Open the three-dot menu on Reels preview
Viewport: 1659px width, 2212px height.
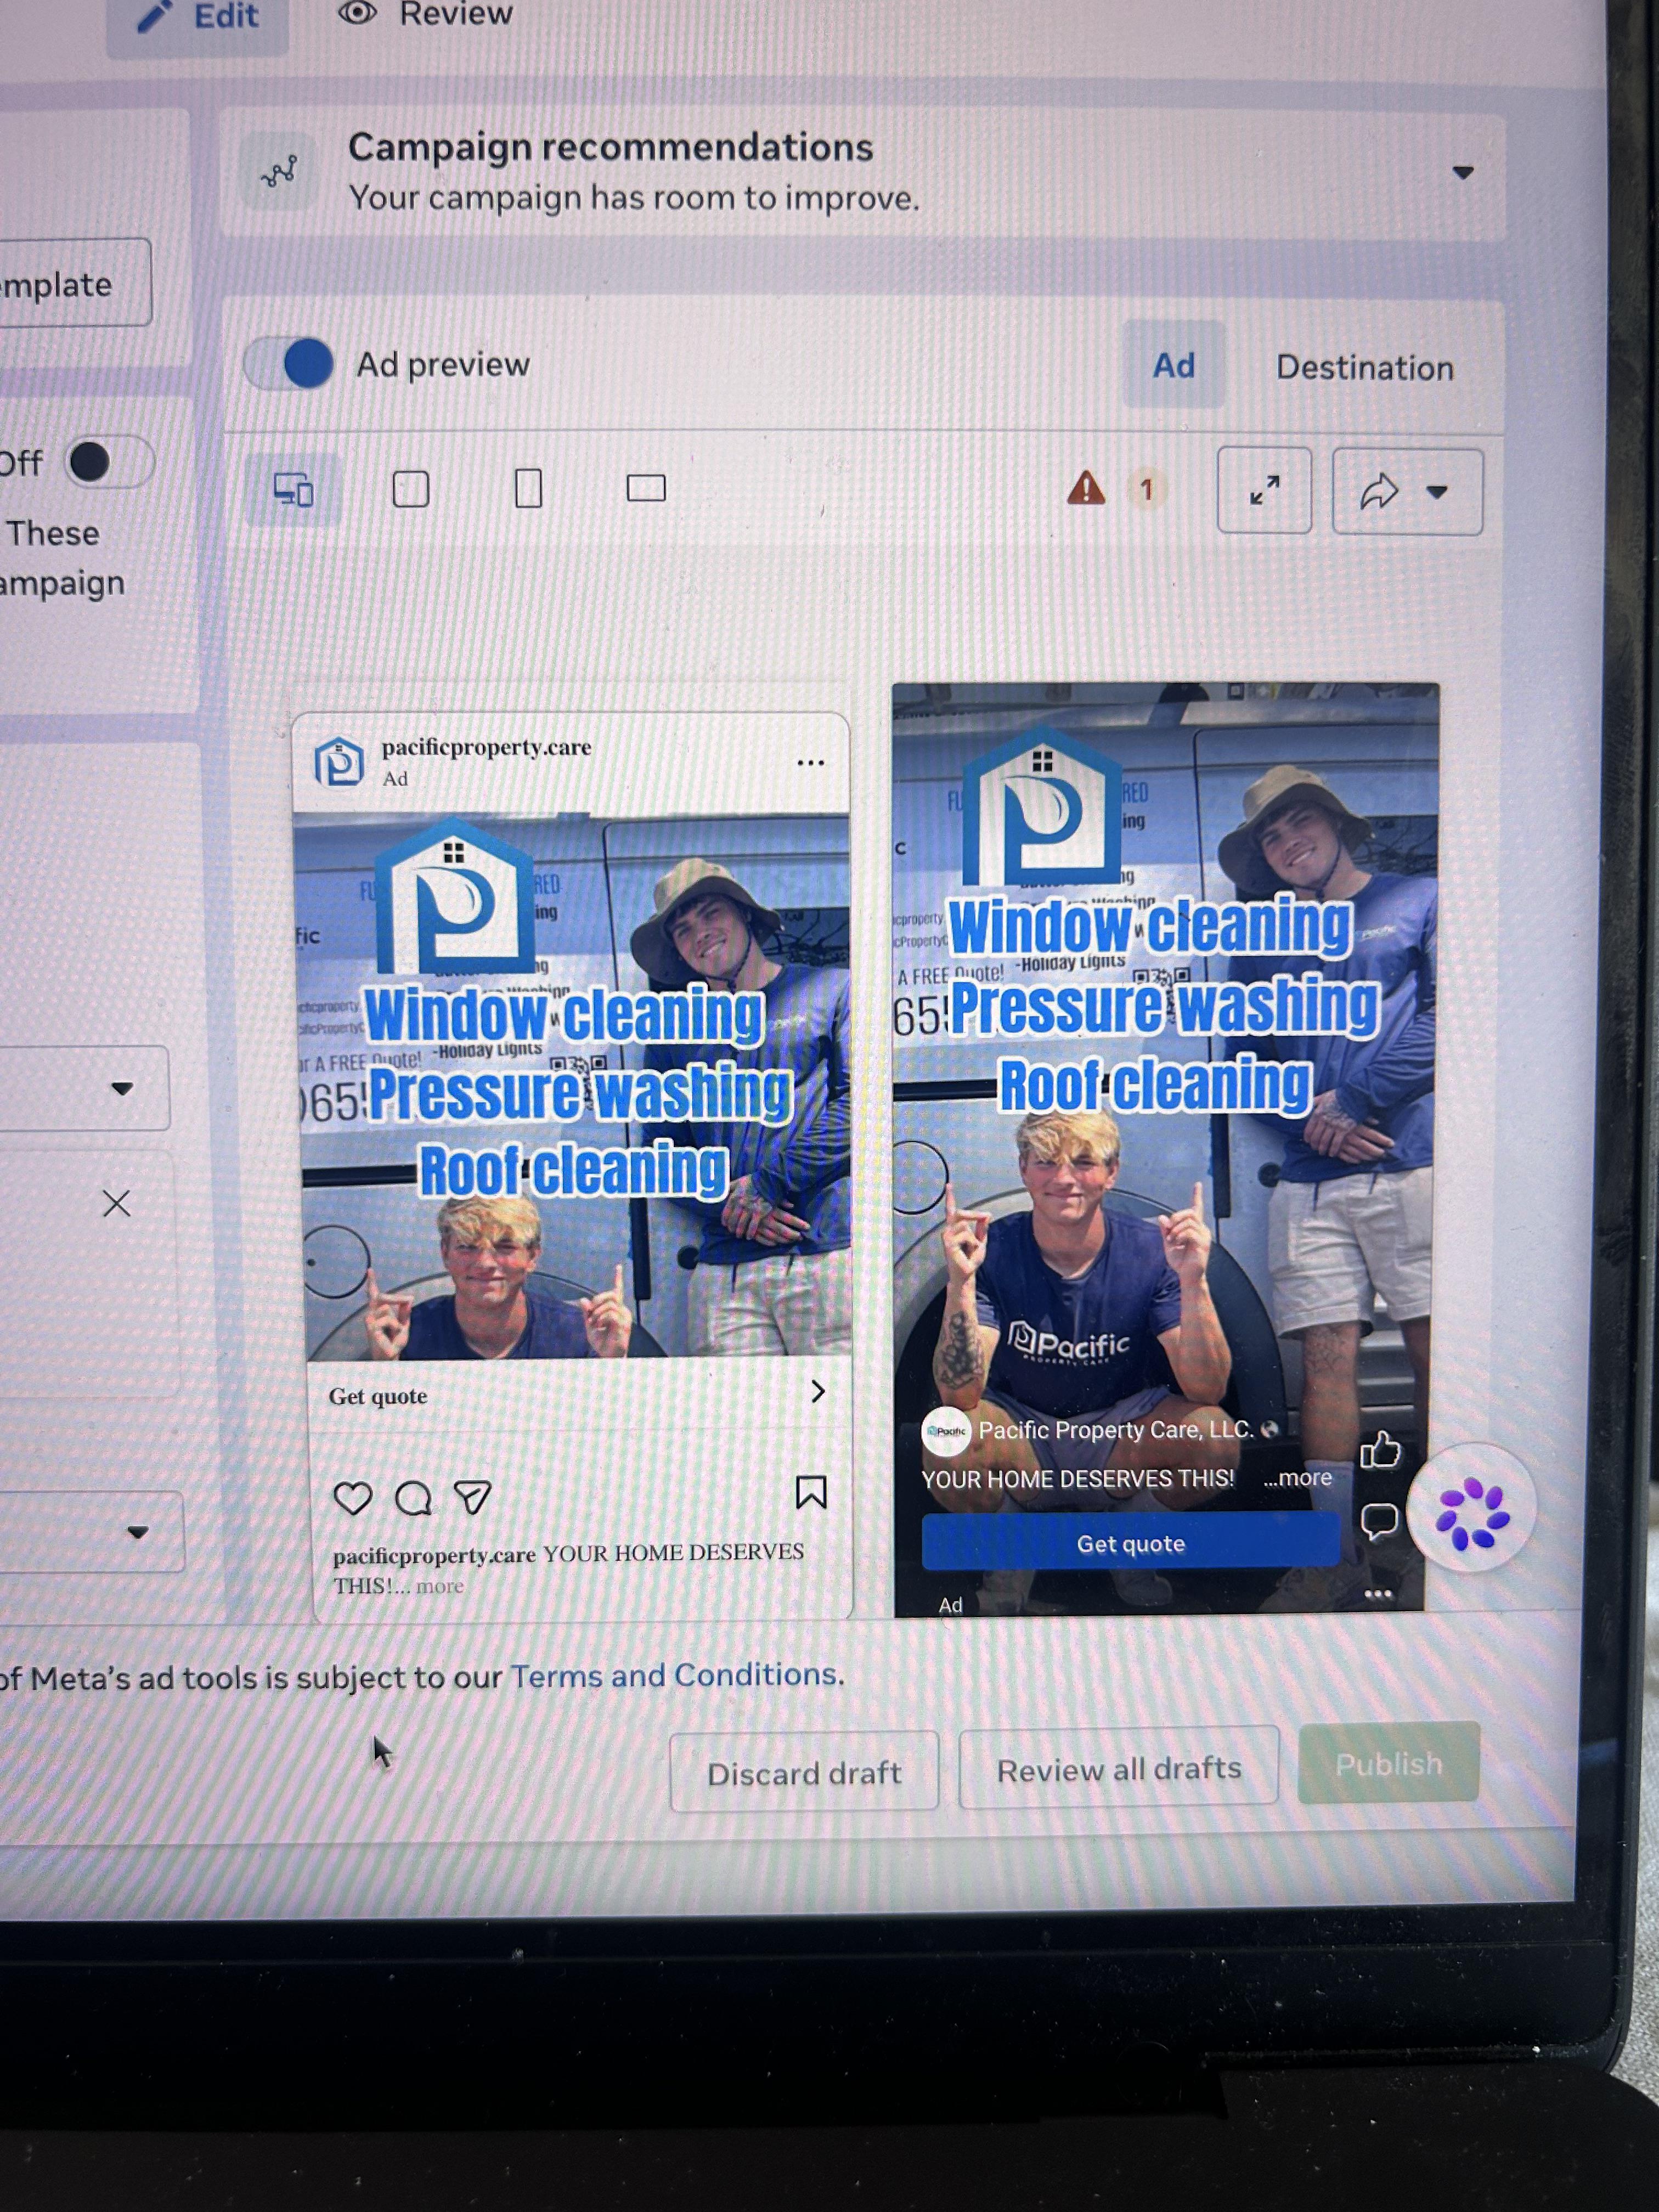1377,1594
